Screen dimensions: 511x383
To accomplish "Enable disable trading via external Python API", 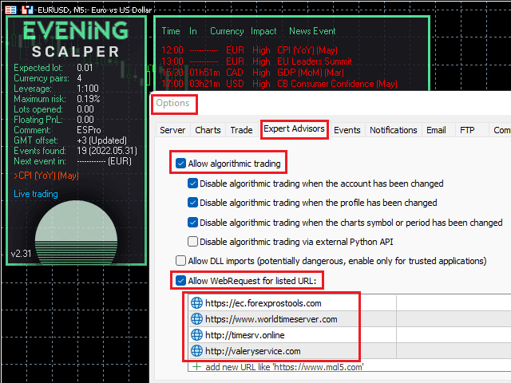I will [192, 242].
